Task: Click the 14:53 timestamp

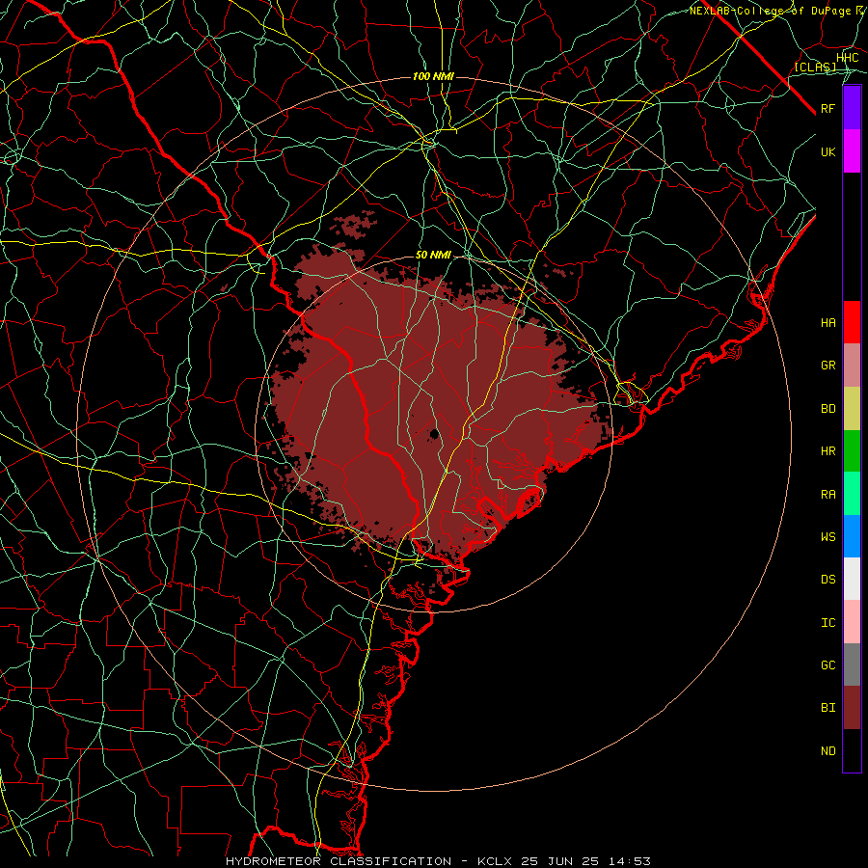Action: [628, 861]
